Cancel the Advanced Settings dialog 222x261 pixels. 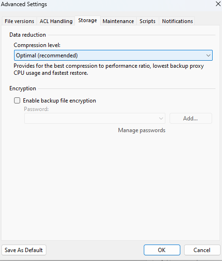[202, 250]
